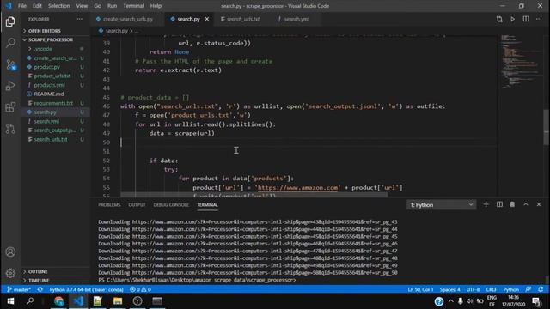
Task: Open Windows taskbar search
Action: (x=30, y=301)
